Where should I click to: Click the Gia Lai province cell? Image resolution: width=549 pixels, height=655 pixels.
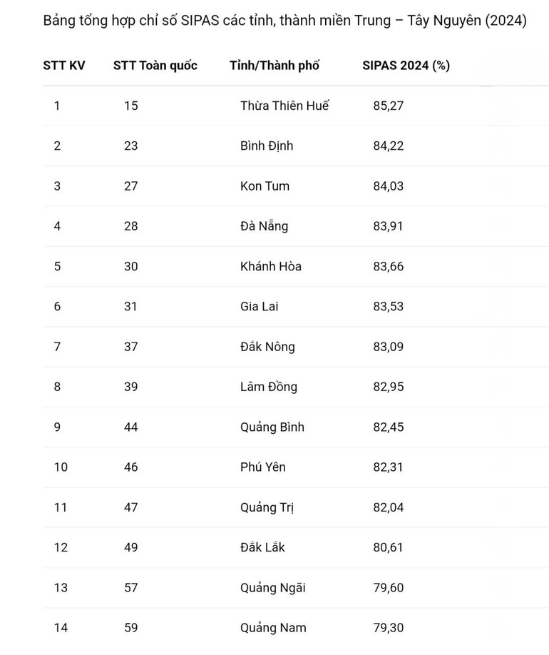click(259, 307)
